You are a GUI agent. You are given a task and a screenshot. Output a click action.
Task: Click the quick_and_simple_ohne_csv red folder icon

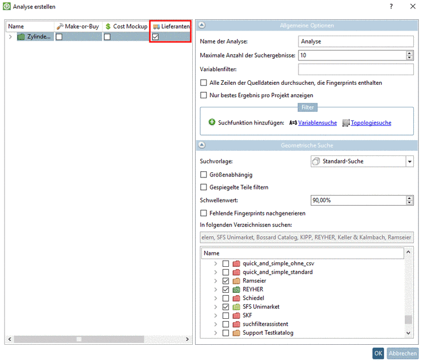click(236, 263)
